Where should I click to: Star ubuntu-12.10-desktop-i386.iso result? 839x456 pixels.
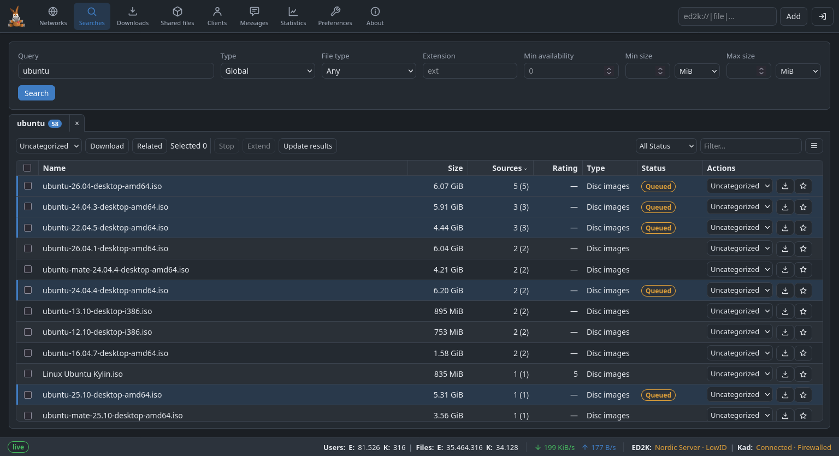point(803,332)
